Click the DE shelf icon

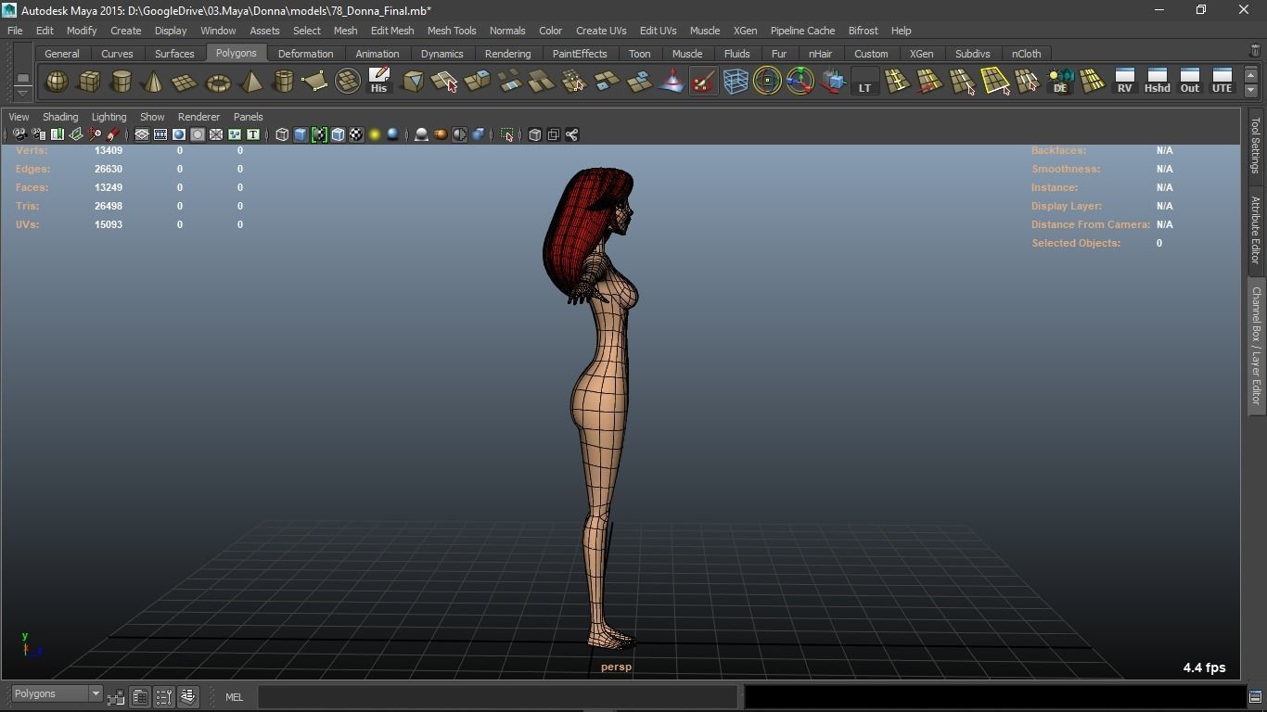(x=1060, y=82)
